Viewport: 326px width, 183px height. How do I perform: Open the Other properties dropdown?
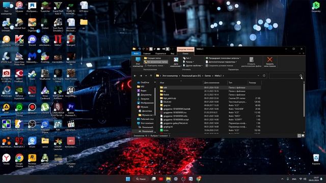coord(193,66)
